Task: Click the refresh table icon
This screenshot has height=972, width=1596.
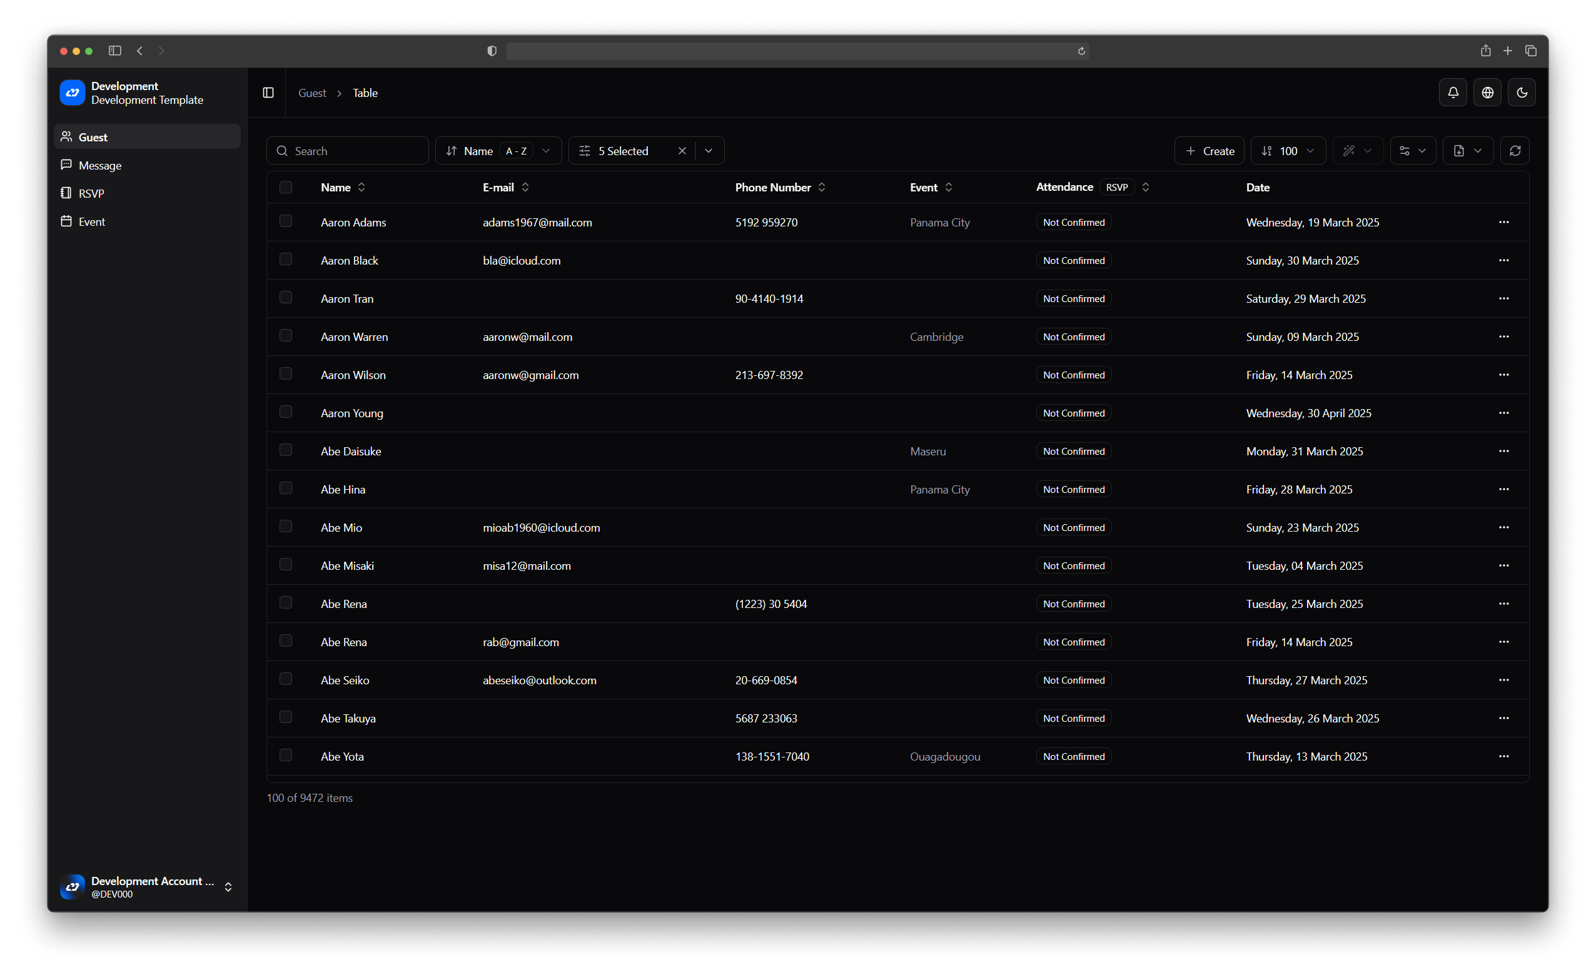Action: pyautogui.click(x=1515, y=151)
